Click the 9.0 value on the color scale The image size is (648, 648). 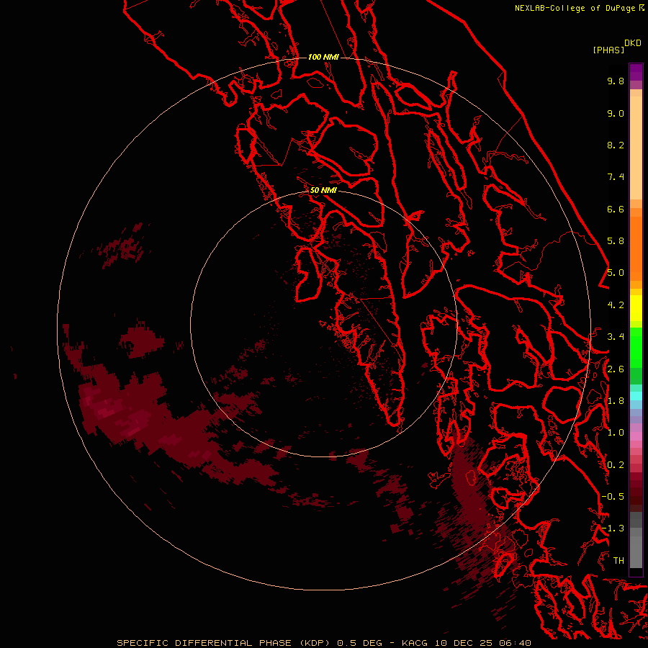(616, 113)
